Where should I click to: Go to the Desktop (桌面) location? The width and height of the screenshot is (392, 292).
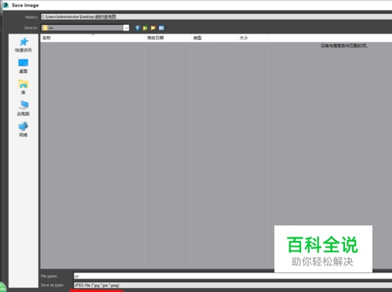(x=24, y=66)
